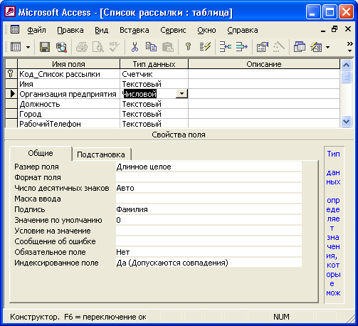Image resolution: width=358 pixels, height=326 pixels.
Task: Open the field Properties toolbar icon
Action: (262, 47)
